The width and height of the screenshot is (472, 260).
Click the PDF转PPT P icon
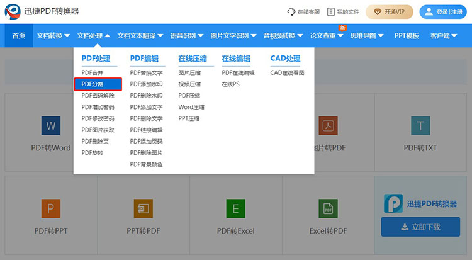pyautogui.click(x=51, y=208)
